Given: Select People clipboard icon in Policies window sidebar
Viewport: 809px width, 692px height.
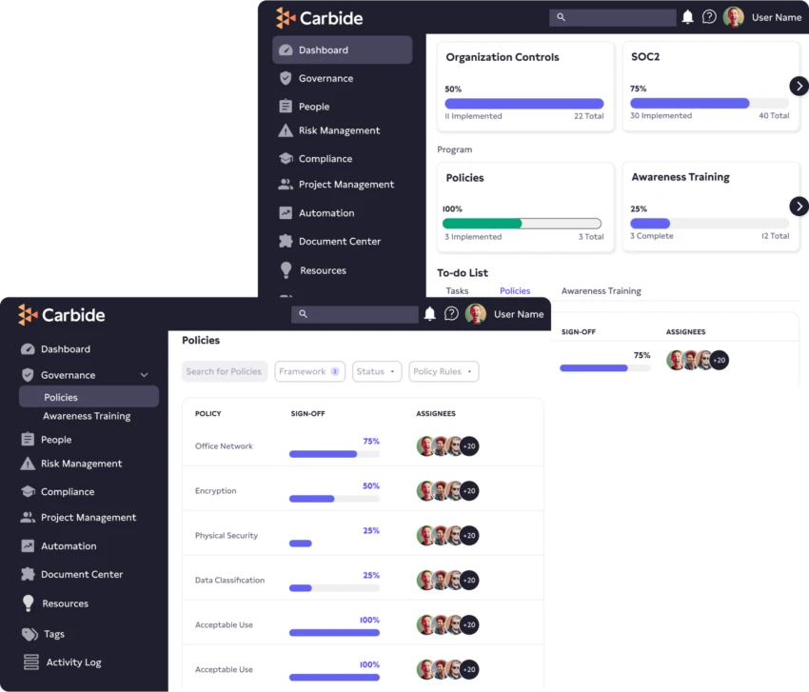Looking at the screenshot, I should [28, 440].
